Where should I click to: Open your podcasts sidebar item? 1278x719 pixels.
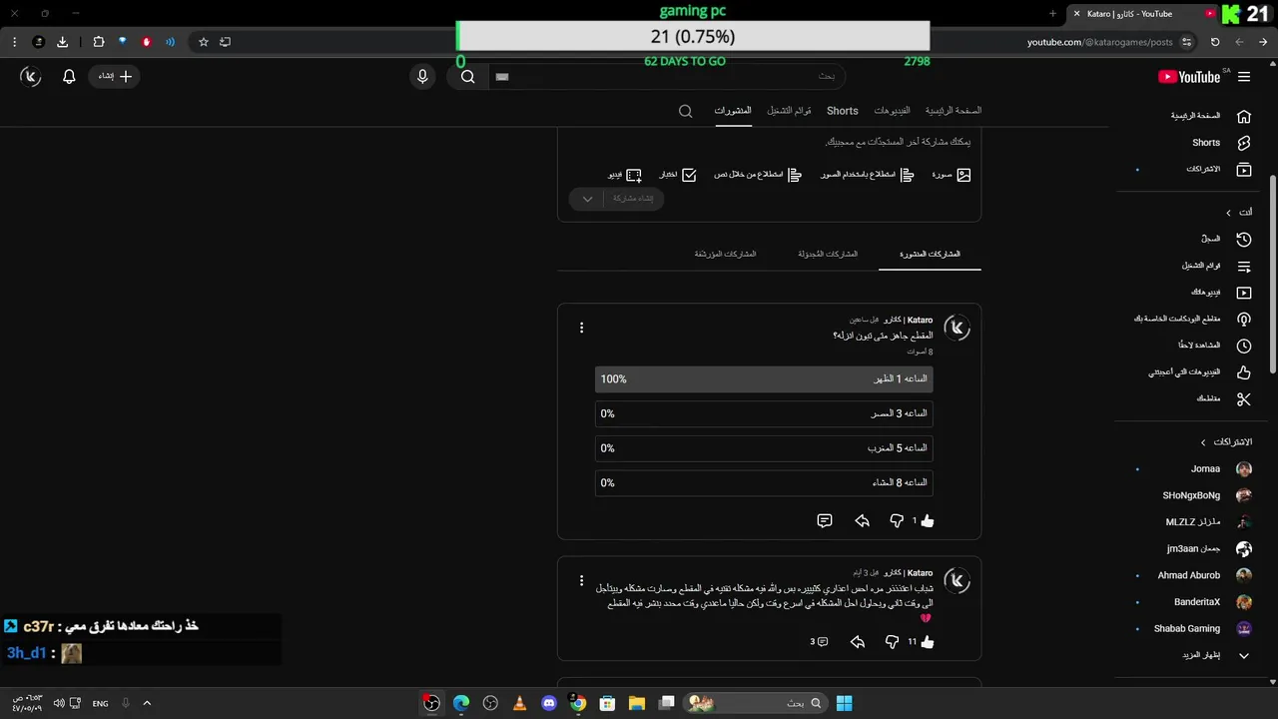point(1192,319)
